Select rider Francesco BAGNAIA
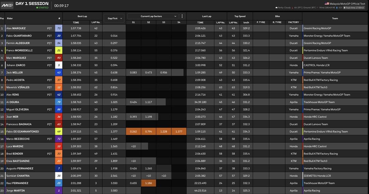 pos(19,124)
